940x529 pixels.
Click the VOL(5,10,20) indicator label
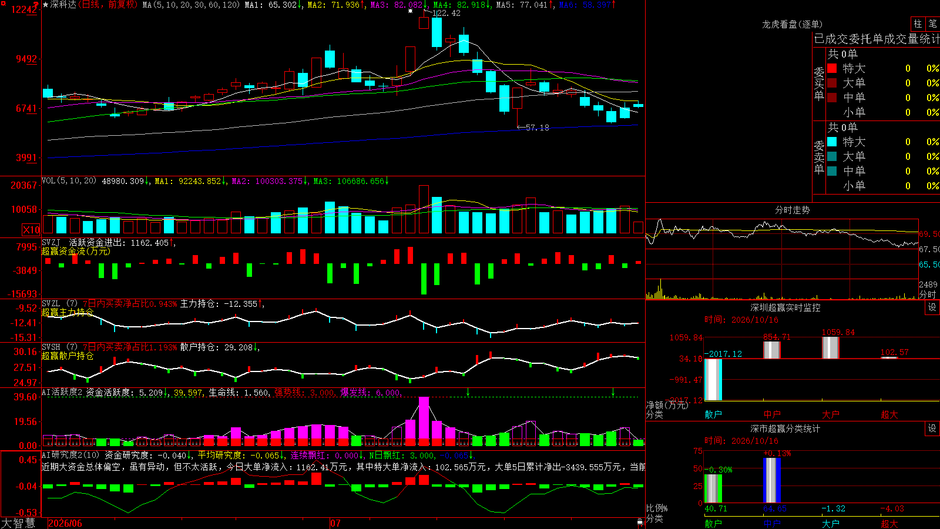(x=69, y=180)
